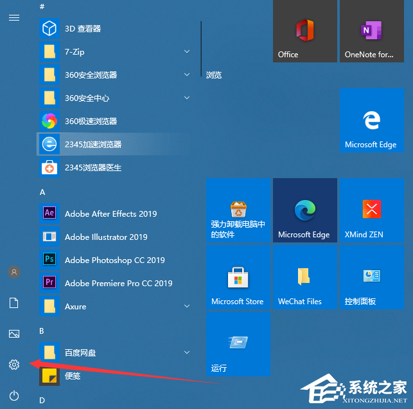Jump via the # section header
The height and width of the screenshot is (409, 413).
[x=42, y=6]
